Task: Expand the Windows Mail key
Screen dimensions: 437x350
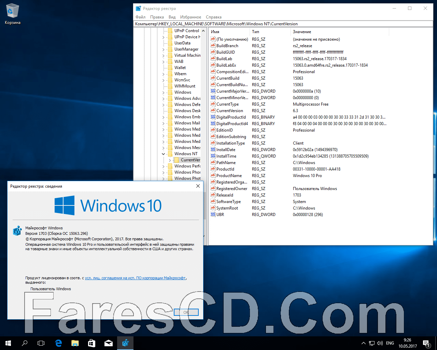Action: pos(164,123)
